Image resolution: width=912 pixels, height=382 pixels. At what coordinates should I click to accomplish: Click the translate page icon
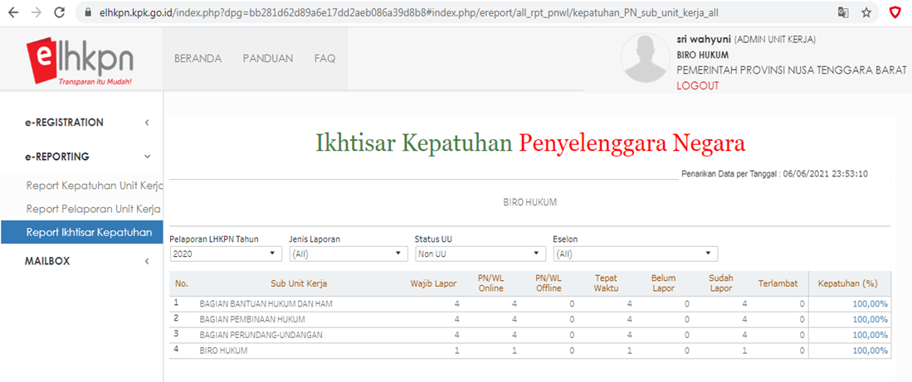pyautogui.click(x=843, y=12)
